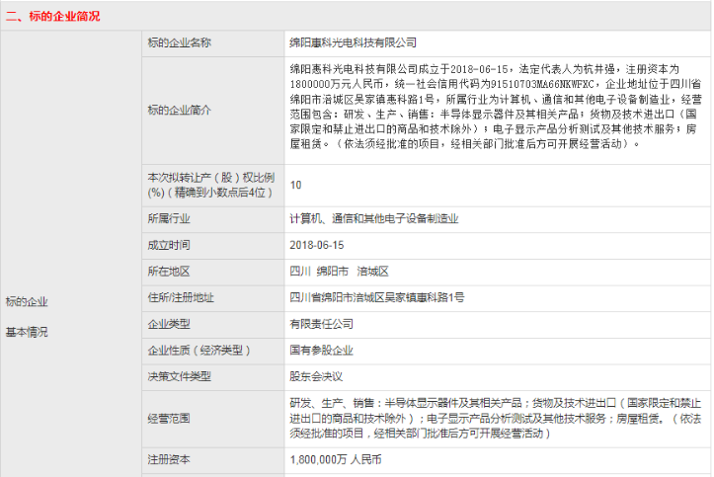Click the transfer ratio value 10
This screenshot has width=714, height=477.
pyautogui.click(x=295, y=186)
